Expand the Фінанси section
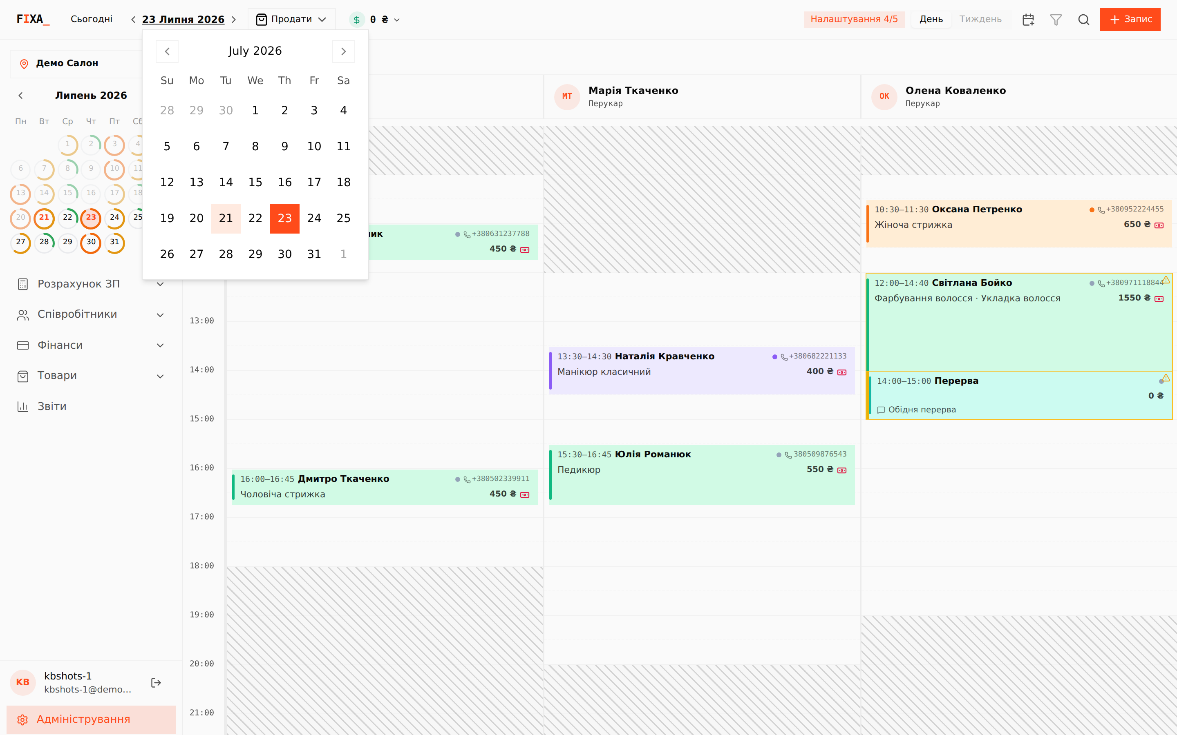The height and width of the screenshot is (735, 1177). (160, 345)
